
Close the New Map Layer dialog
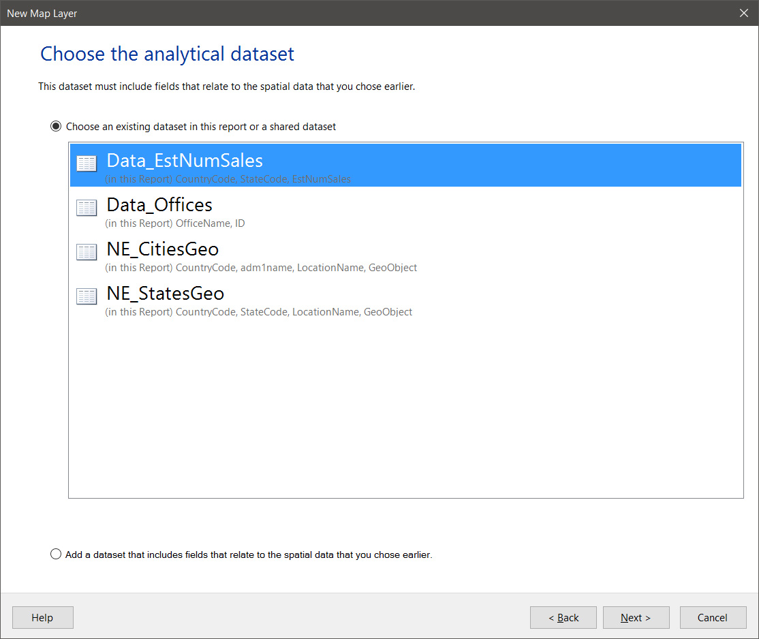point(744,14)
